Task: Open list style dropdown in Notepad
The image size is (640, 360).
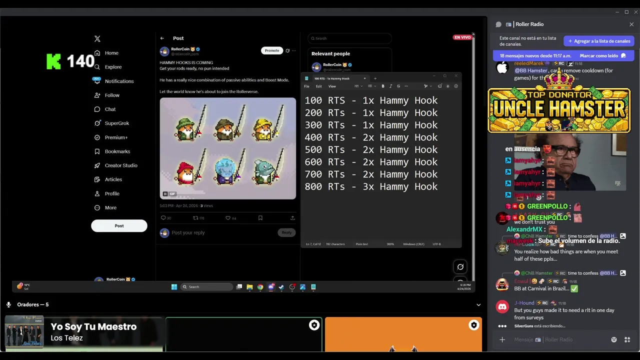Action: click(372, 86)
